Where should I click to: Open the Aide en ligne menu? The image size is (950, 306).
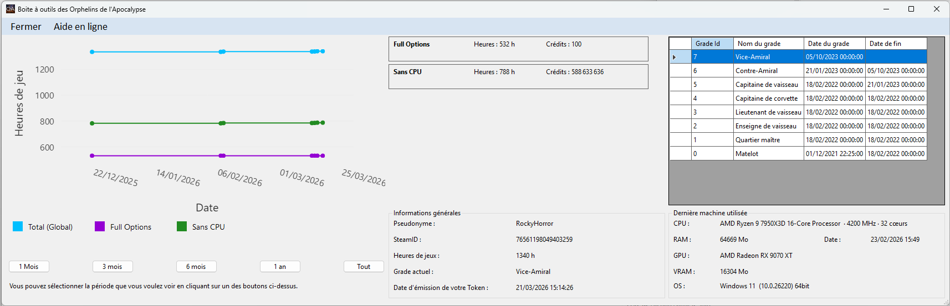pyautogui.click(x=80, y=27)
